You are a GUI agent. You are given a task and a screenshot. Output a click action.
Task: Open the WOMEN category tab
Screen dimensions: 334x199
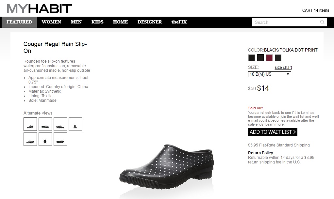tap(51, 22)
